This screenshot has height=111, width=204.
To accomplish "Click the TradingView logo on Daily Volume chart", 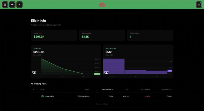I will (x=106, y=73).
